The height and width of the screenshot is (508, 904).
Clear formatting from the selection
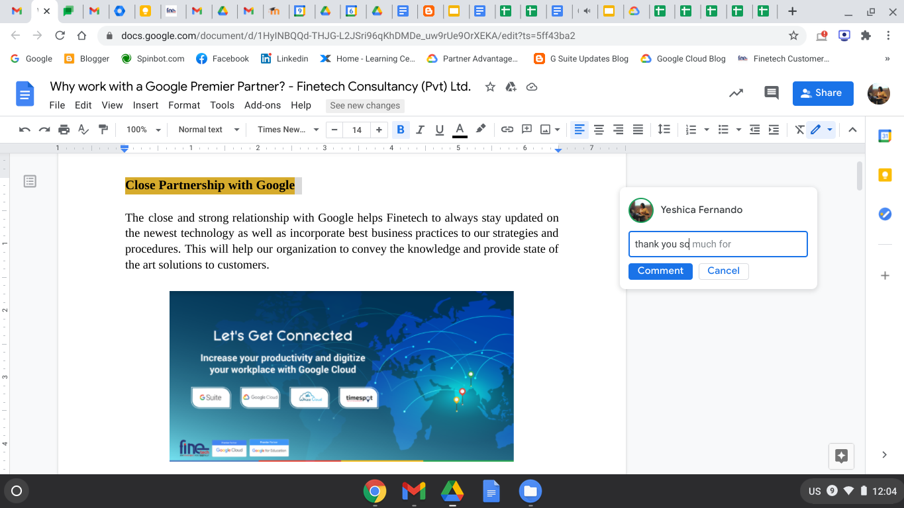click(800, 130)
